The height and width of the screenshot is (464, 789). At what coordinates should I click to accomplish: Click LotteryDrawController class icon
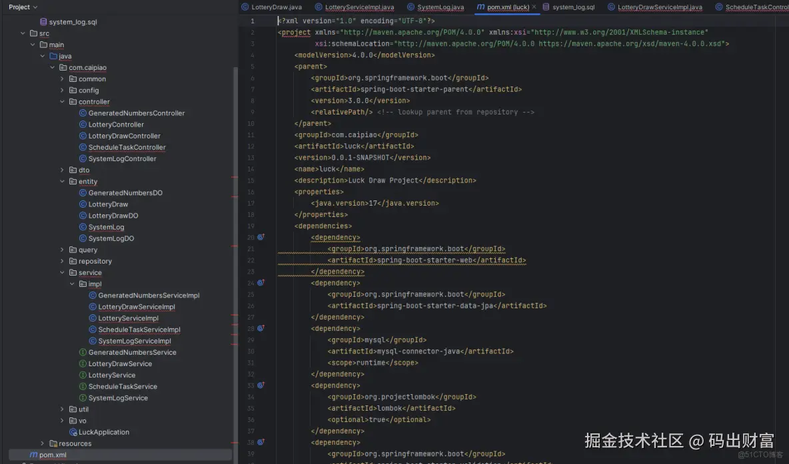pyautogui.click(x=83, y=136)
